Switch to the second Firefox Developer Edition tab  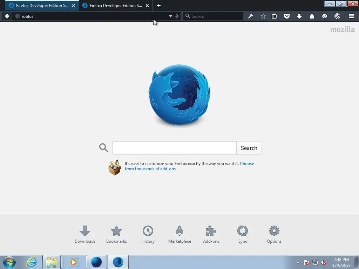pos(115,6)
